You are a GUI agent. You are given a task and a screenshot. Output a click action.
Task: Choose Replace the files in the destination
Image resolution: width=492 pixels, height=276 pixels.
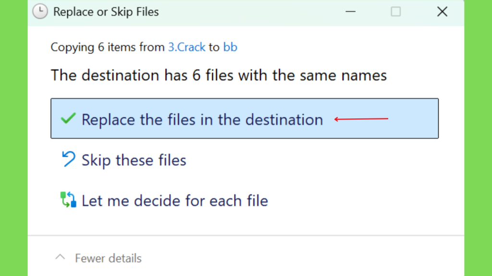(245, 119)
